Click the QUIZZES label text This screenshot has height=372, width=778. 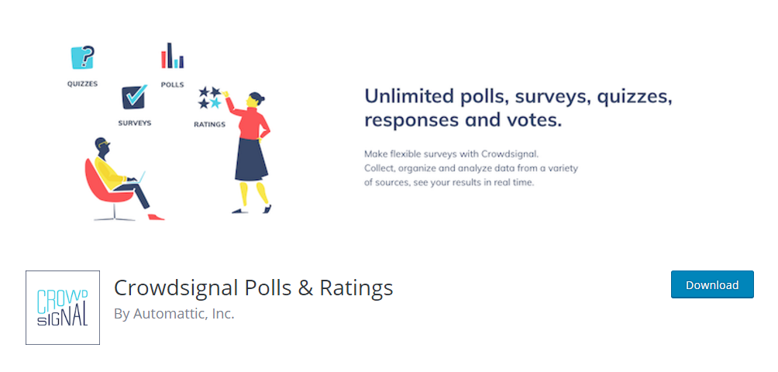(x=82, y=84)
